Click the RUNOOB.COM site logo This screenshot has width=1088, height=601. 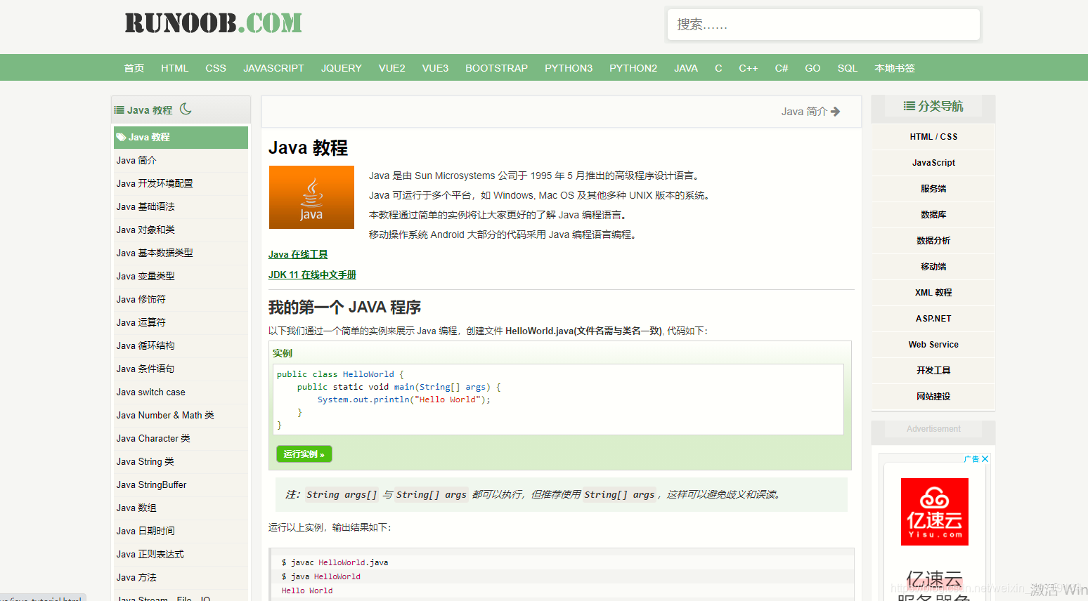point(214,23)
